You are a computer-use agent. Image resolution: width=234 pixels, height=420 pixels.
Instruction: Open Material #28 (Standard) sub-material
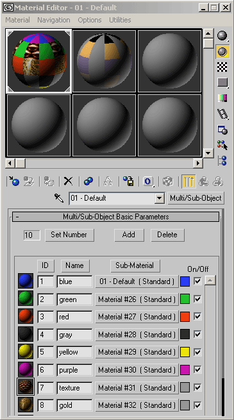pyautogui.click(x=137, y=335)
